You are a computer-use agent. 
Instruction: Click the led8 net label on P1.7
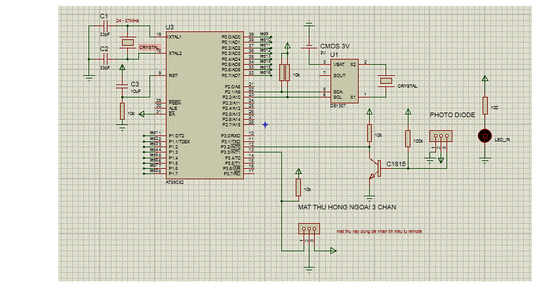click(154, 171)
